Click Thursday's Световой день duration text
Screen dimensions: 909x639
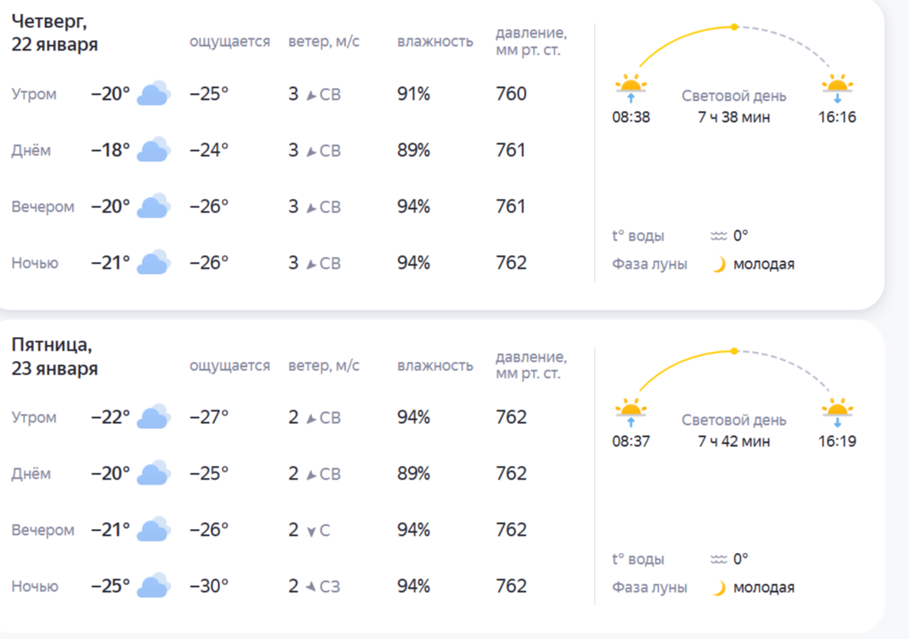[x=734, y=117]
